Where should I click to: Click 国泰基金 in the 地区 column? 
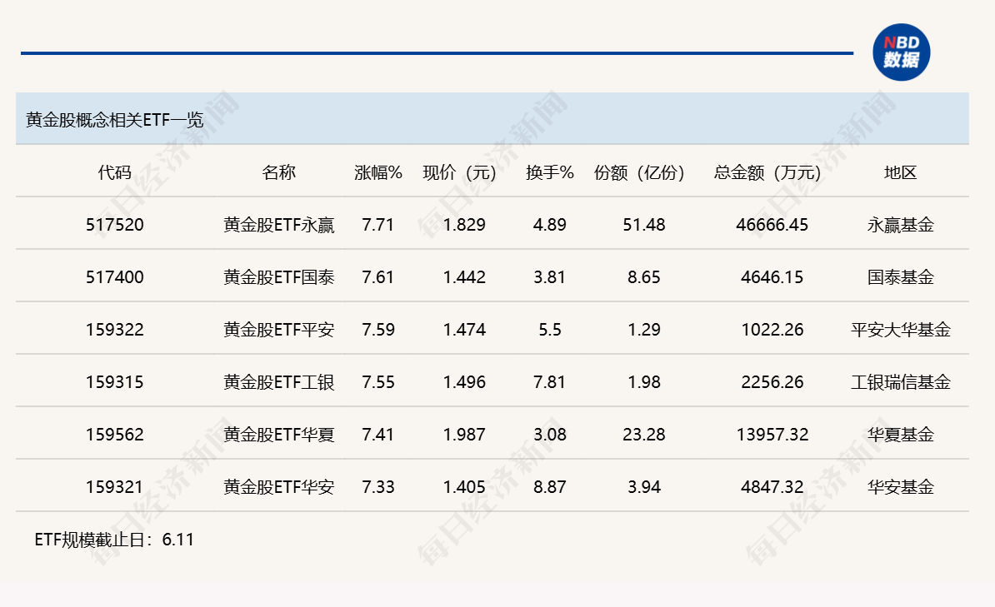pyautogui.click(x=901, y=277)
